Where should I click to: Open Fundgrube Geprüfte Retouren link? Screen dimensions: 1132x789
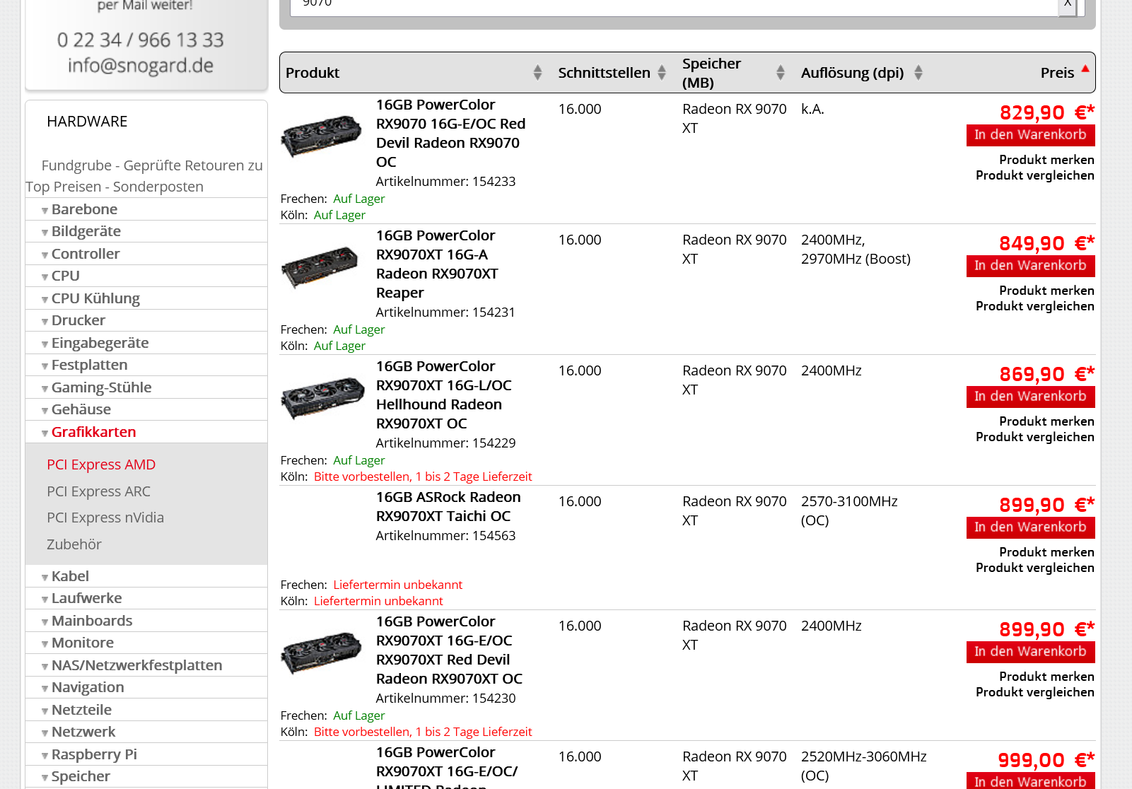tap(144, 176)
